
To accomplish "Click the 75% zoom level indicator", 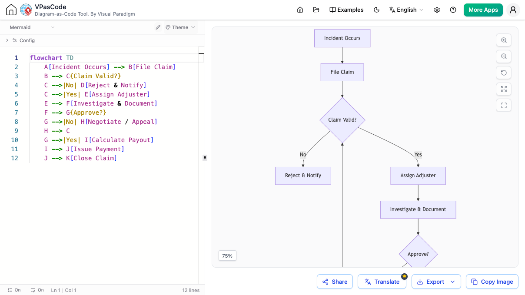I will click(227, 256).
